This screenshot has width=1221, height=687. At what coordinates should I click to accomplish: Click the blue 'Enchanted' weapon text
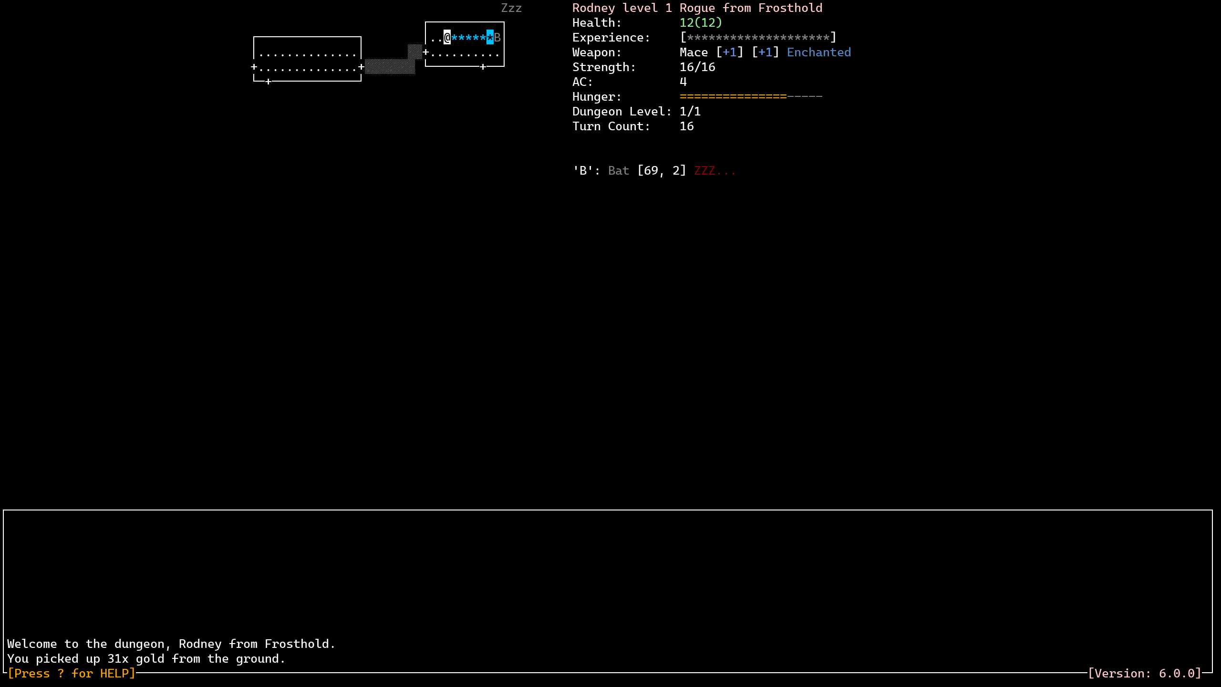(x=818, y=52)
